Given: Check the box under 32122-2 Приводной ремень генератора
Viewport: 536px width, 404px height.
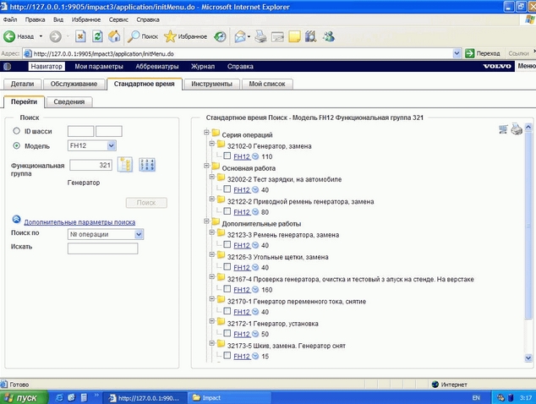Looking at the screenshot, I should (x=227, y=211).
